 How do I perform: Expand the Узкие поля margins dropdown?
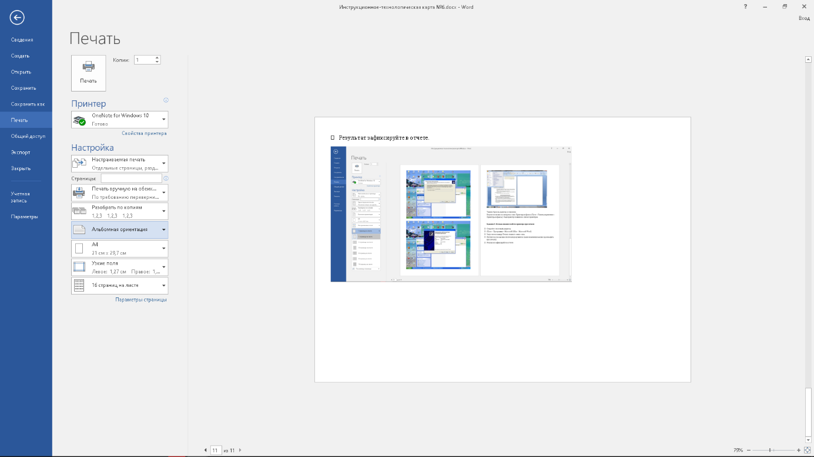(119, 268)
